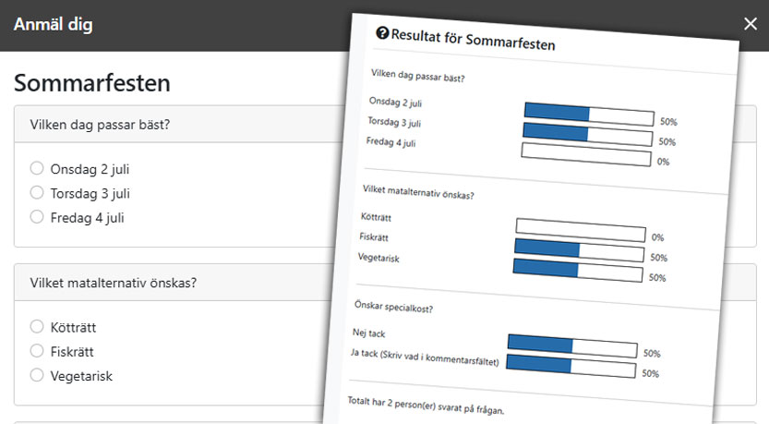
Task: Click the help icon beside Resultat heading
Action: [382, 33]
